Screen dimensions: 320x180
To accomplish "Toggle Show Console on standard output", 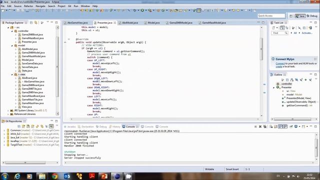I will [x=281, y=126].
